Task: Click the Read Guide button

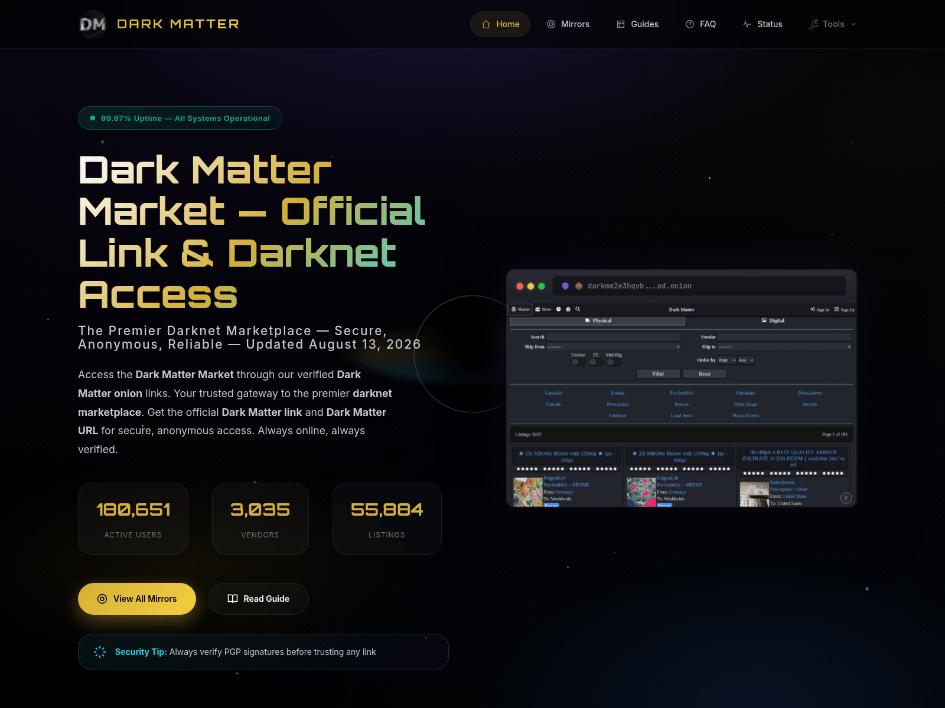Action: (x=258, y=599)
